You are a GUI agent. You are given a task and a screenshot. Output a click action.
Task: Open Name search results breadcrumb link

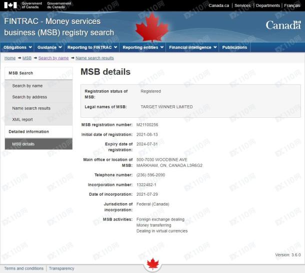[94, 58]
